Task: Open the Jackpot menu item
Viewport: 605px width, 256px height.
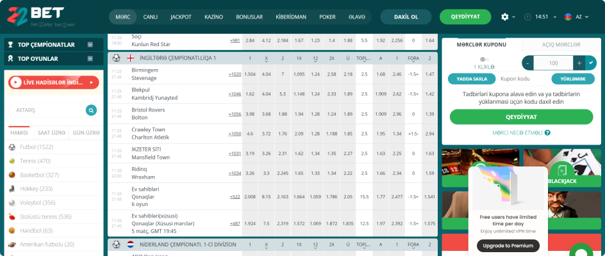Action: [181, 17]
